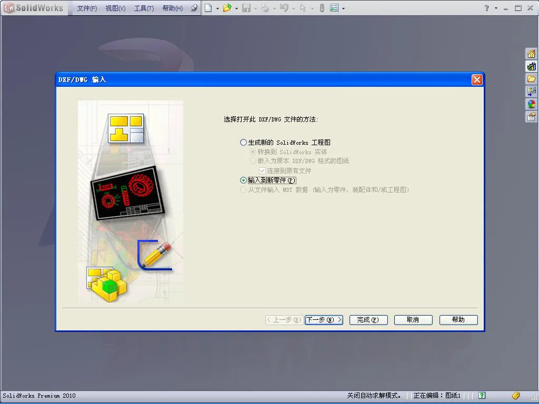539x404 pixels.
Task: Open the SolidWorks Resources home tab
Action: (532, 54)
